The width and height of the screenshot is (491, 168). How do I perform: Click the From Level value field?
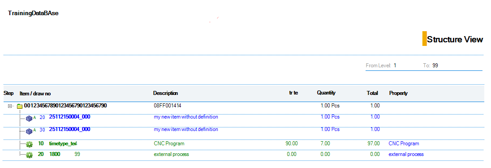point(405,66)
